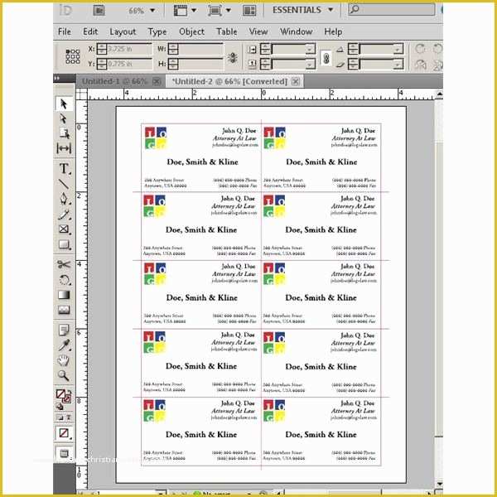The height and width of the screenshot is (497, 497).
Task: Select the Gradient Feather tool
Action: [64, 310]
